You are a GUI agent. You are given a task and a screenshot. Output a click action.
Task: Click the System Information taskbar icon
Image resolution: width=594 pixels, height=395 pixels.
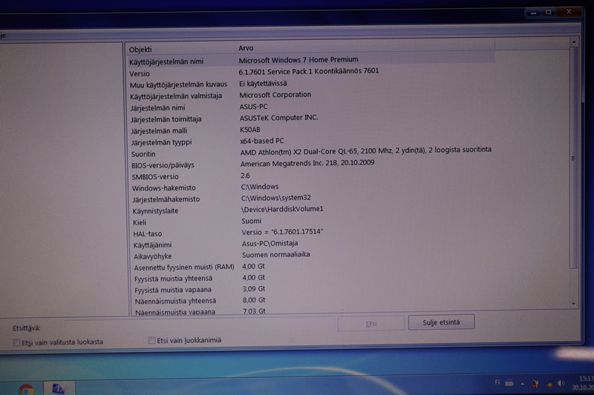(x=58, y=388)
